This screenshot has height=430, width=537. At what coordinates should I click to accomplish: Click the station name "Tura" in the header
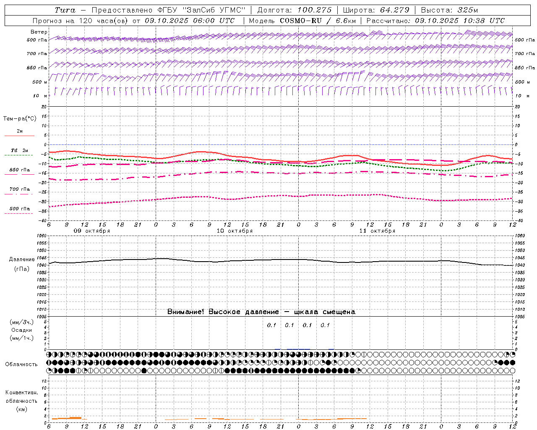click(x=65, y=10)
